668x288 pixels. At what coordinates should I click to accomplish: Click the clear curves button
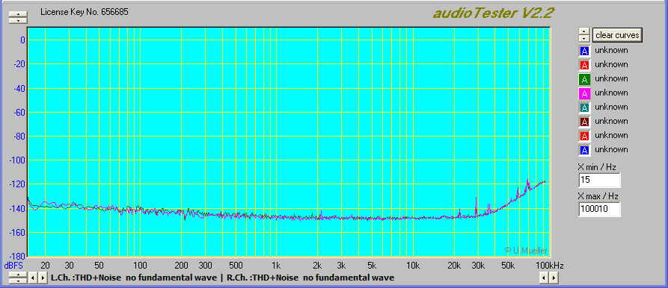pyautogui.click(x=617, y=35)
